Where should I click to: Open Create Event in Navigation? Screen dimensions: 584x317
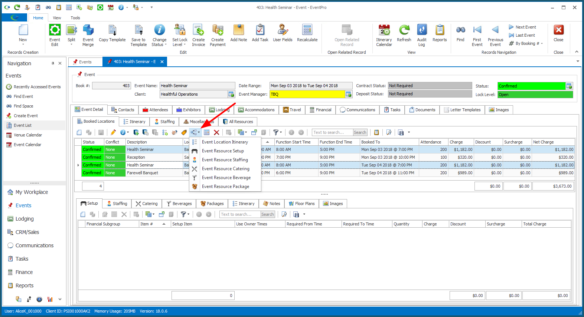[x=26, y=116]
